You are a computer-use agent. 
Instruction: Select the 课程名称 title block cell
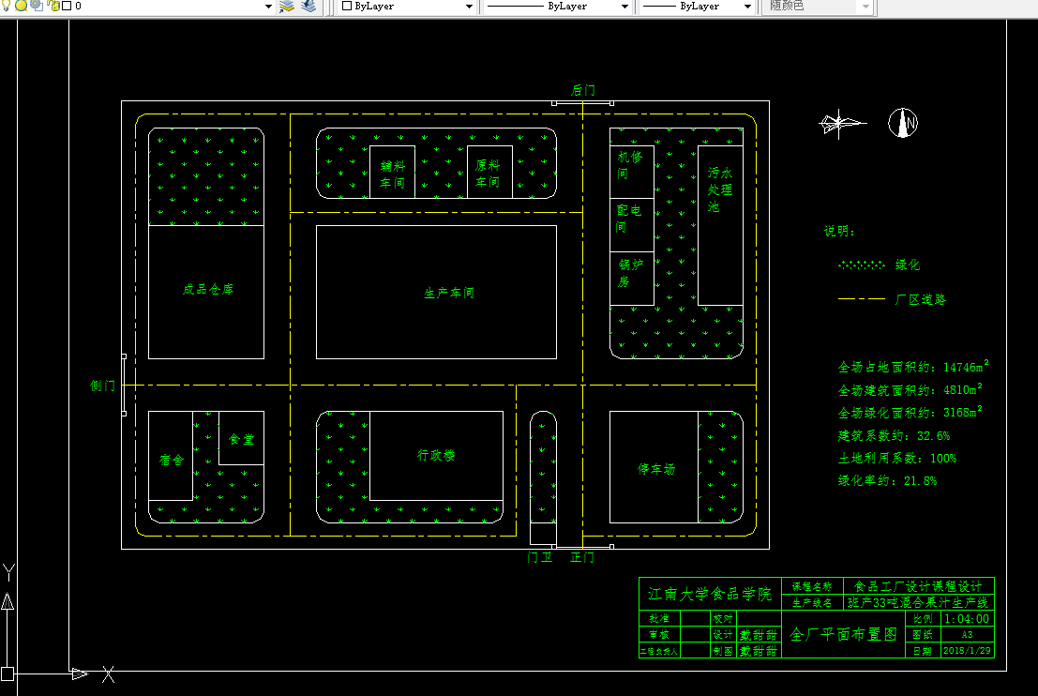coord(812,586)
